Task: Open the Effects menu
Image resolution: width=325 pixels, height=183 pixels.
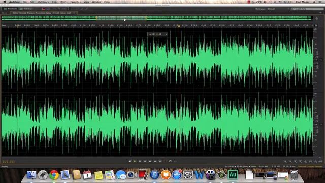Action: pyautogui.click(x=63, y=2)
